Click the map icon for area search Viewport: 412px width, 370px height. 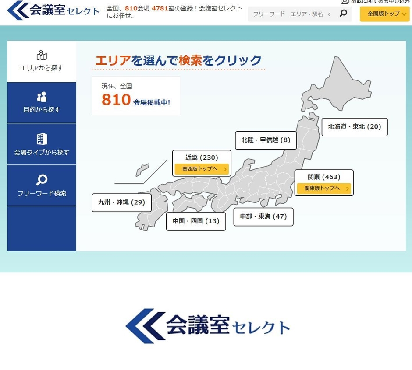click(x=42, y=56)
